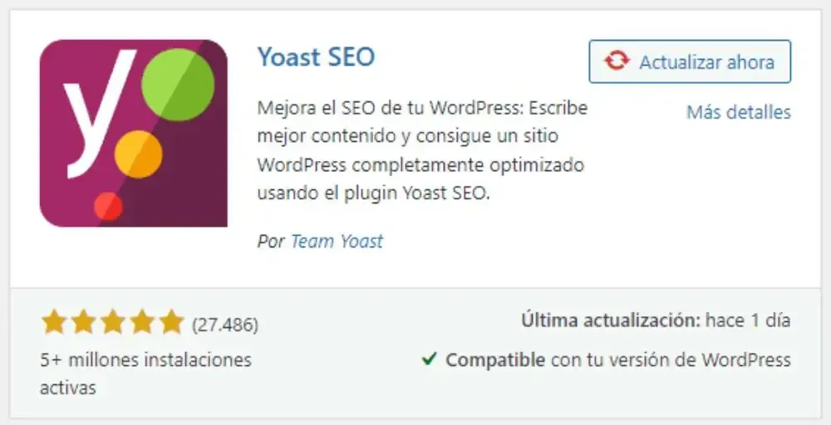
Task: Click the red refresh arrows update icon
Action: 617,61
